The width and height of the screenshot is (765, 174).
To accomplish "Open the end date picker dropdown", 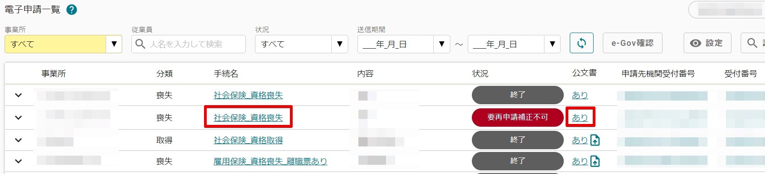I will click(x=514, y=44).
